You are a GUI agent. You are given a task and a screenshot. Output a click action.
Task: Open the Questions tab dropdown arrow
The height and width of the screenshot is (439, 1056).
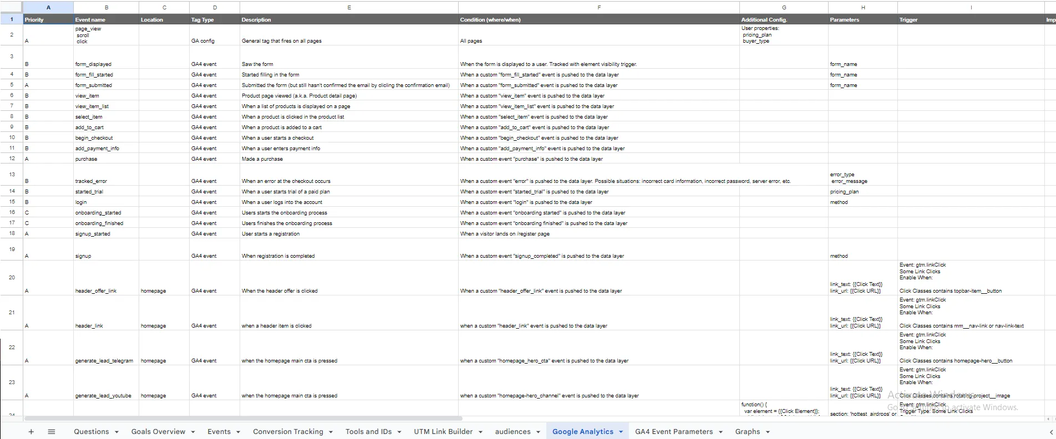tap(116, 432)
